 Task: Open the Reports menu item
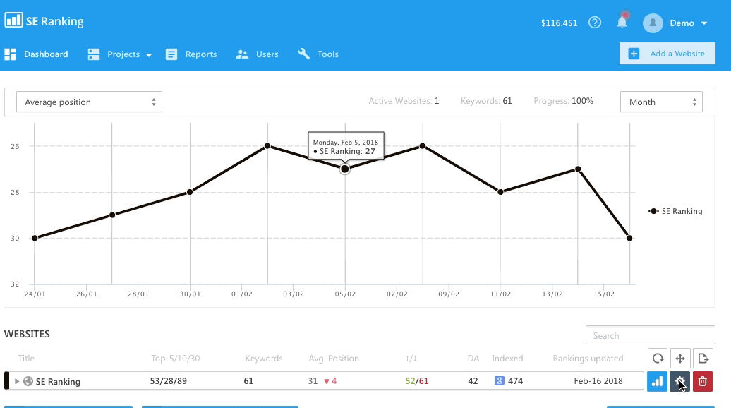tap(201, 54)
